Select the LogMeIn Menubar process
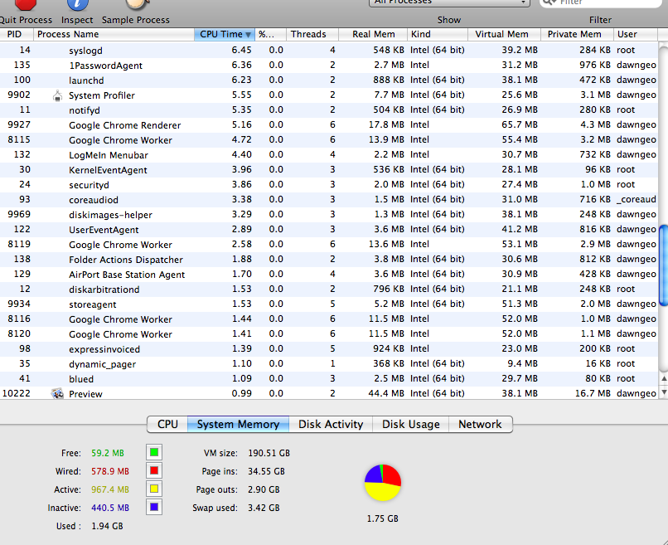Viewport: 668px width, 545px height. 329,154
